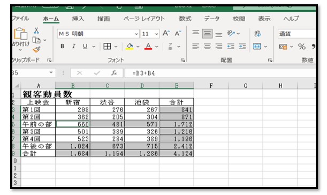
Task: Open clipboard pane launcher
Action: point(49,61)
